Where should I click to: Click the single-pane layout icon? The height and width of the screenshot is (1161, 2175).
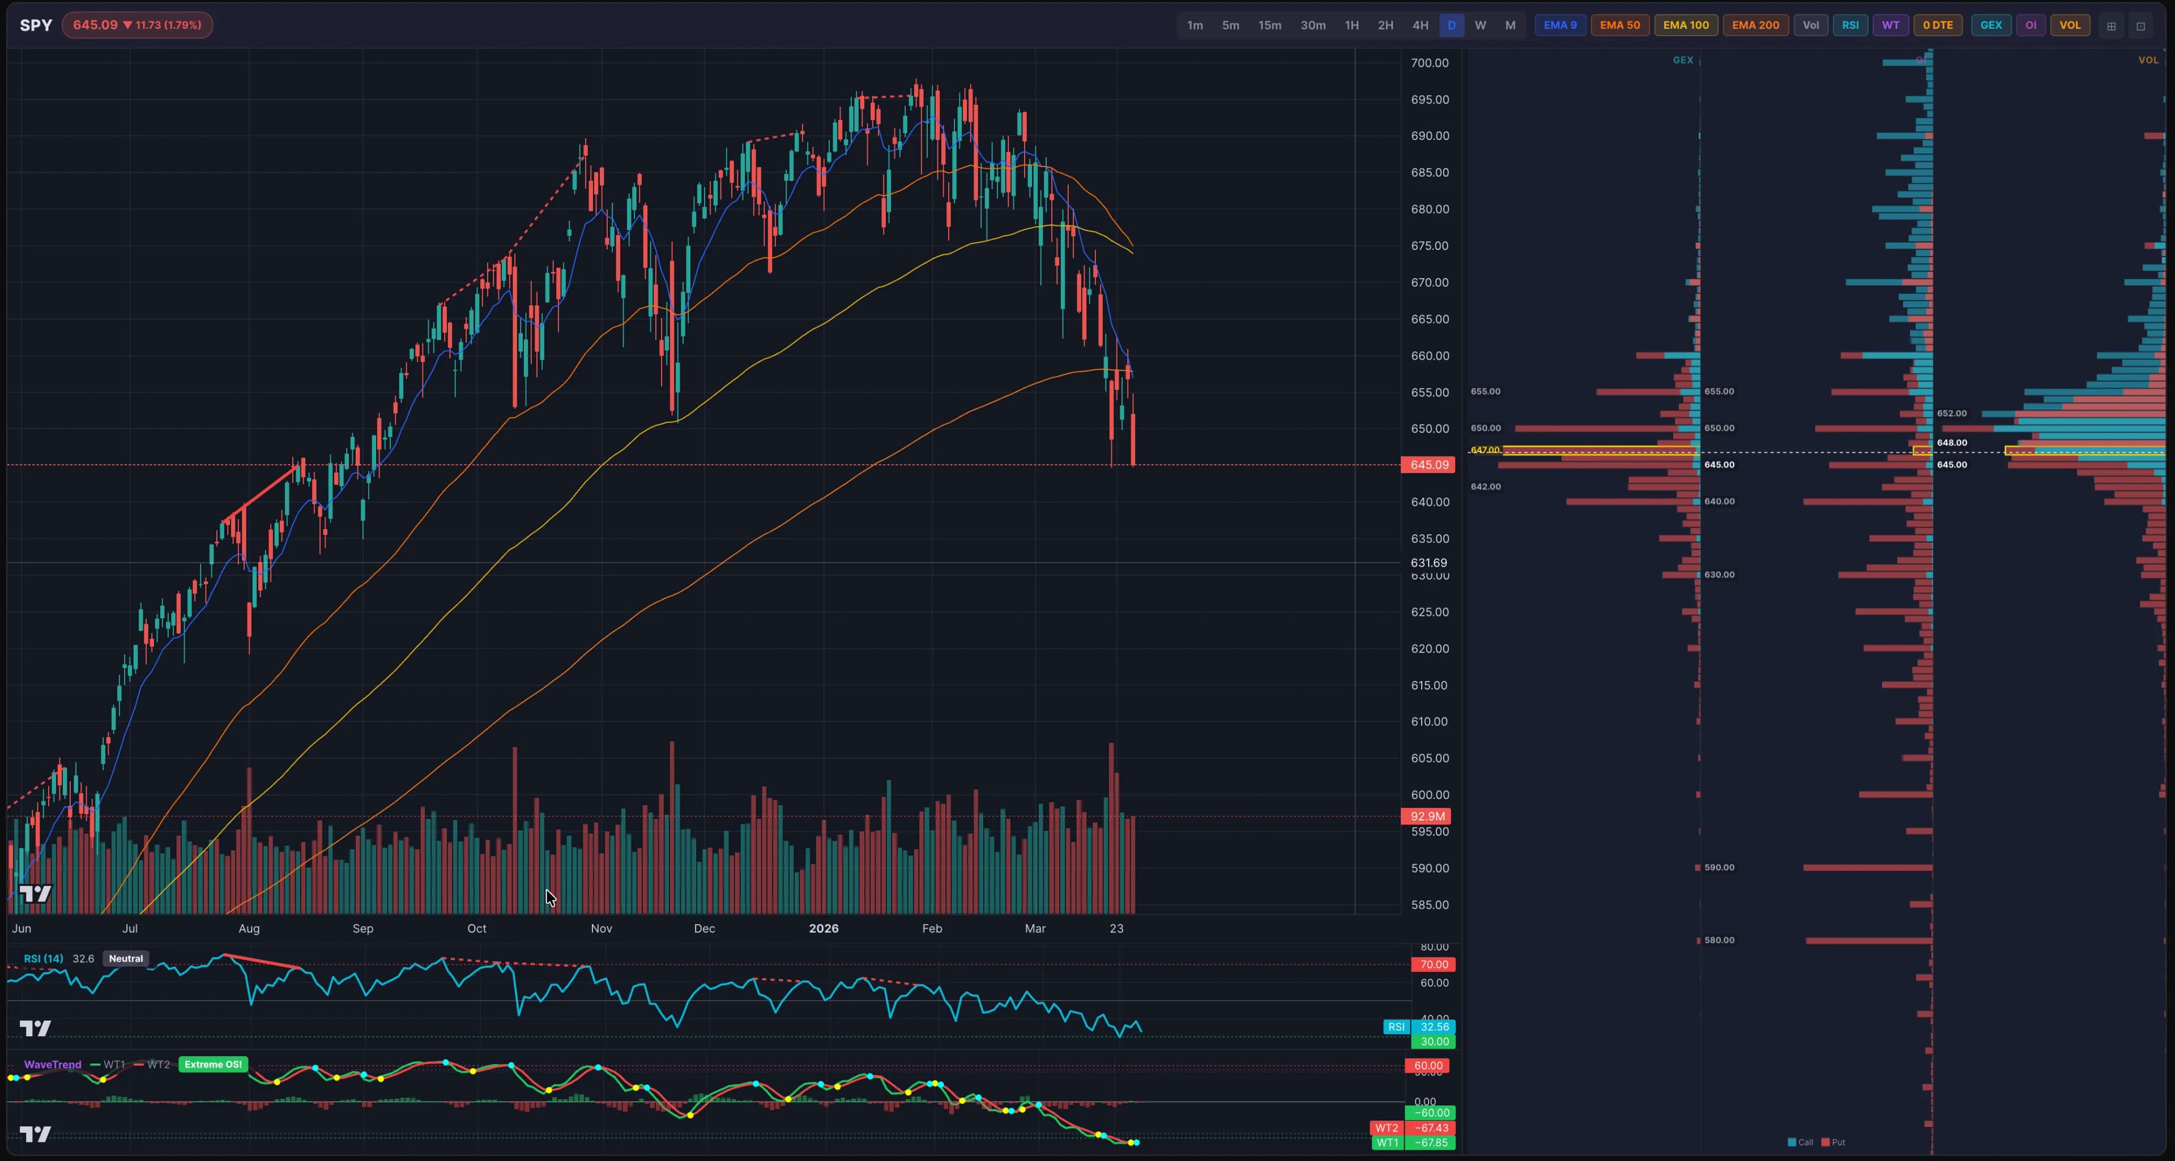2140,26
